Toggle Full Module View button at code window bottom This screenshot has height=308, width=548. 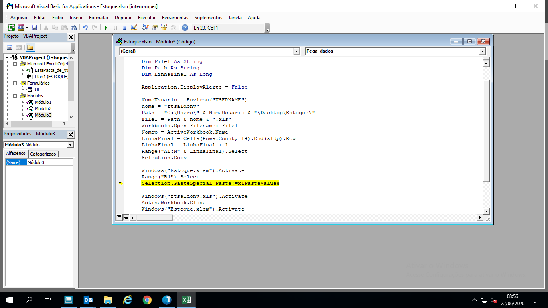(x=126, y=217)
